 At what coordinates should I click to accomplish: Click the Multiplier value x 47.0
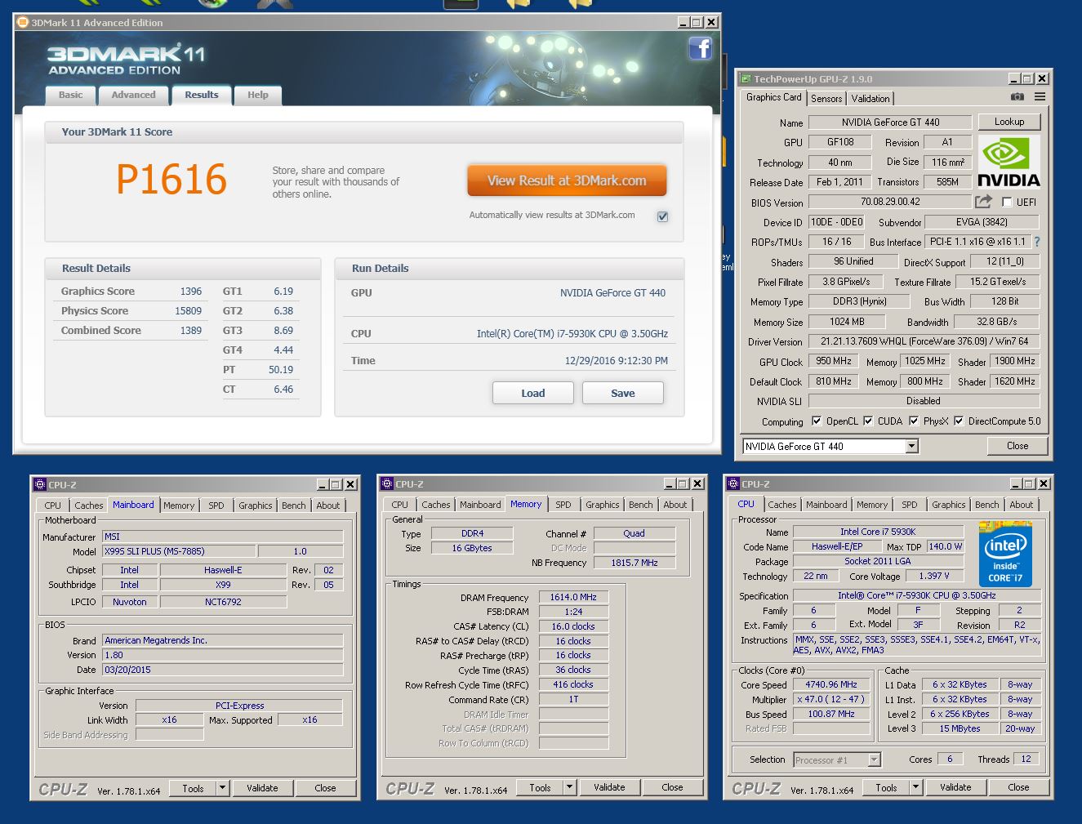coord(831,699)
